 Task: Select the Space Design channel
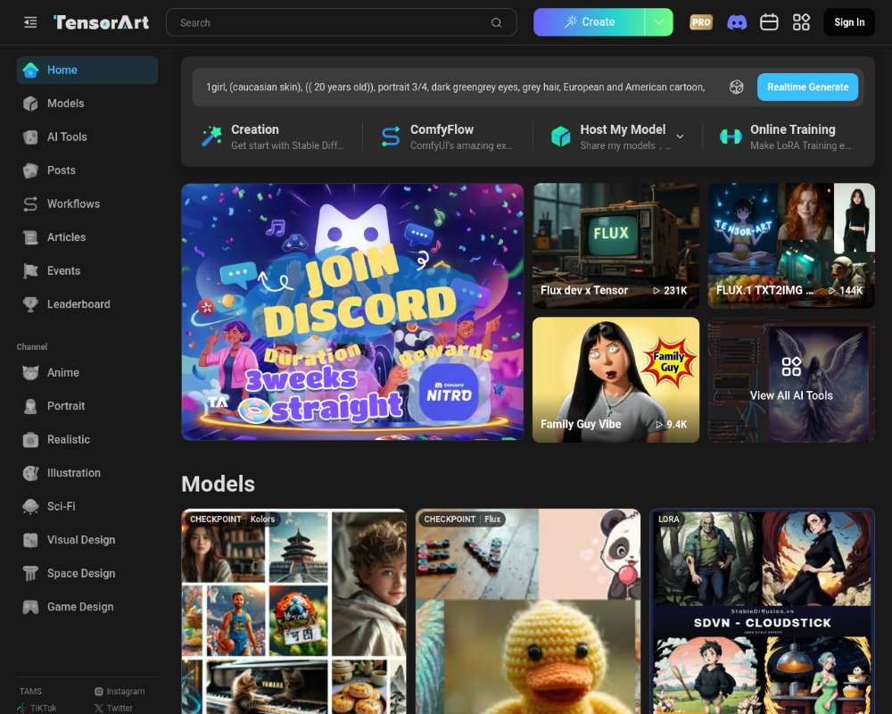87,573
